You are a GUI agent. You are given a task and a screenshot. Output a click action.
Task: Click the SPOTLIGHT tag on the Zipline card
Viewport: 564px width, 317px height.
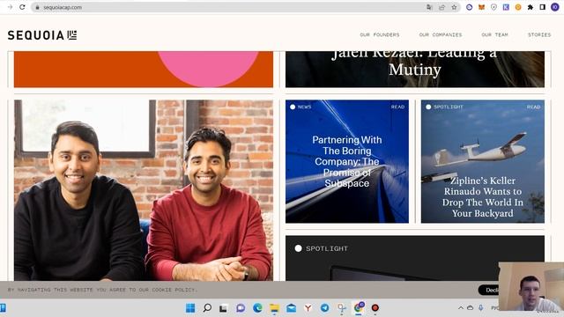(x=444, y=107)
